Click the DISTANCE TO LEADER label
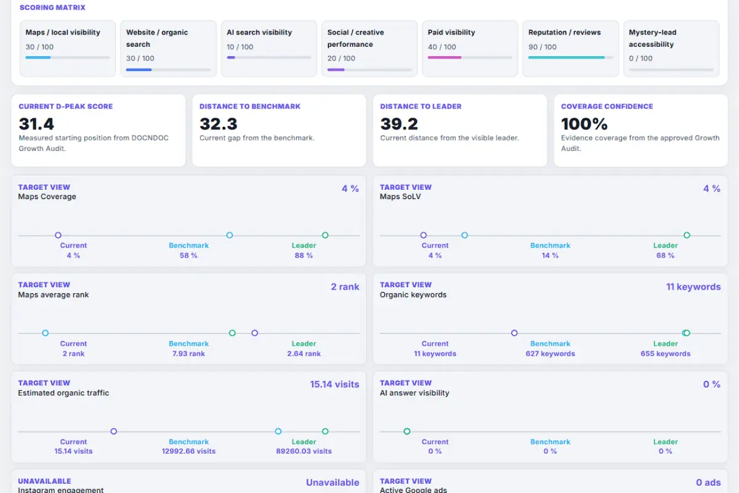This screenshot has width=739, height=493. (421, 107)
